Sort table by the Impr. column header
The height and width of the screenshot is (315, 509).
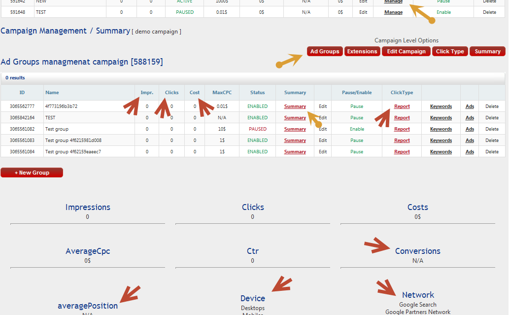(x=147, y=93)
